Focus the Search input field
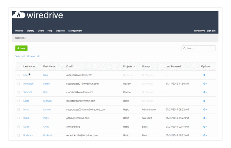The width and height of the screenshot is (231, 148). click(199, 48)
